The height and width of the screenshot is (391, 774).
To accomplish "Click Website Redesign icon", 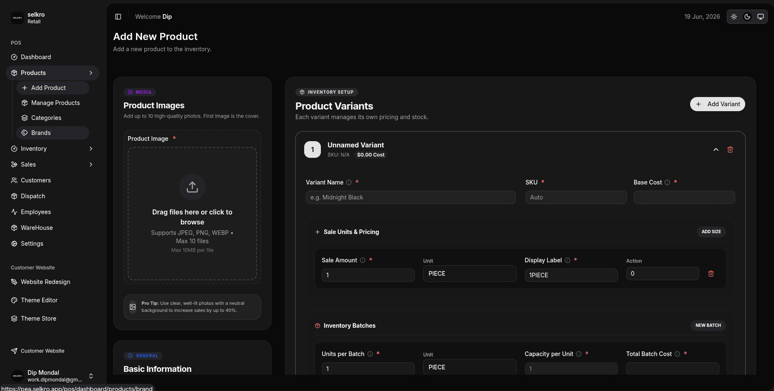I will coord(14,282).
